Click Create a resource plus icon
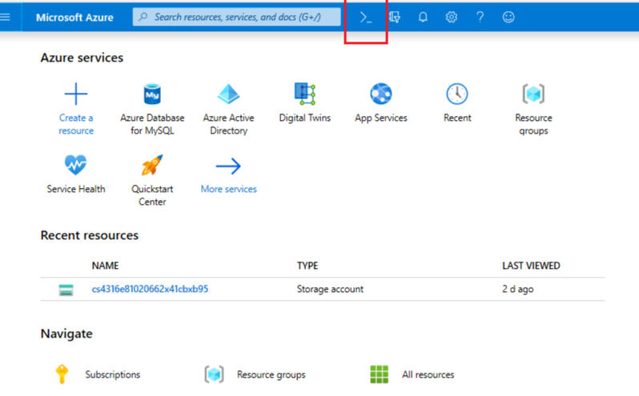Viewport: 639px width, 396px height. pyautogui.click(x=76, y=94)
